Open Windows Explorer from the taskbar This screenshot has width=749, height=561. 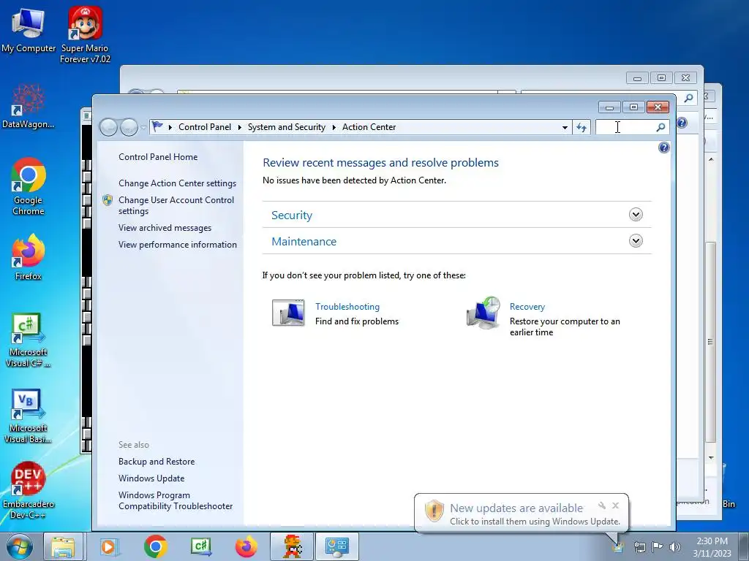coord(63,546)
